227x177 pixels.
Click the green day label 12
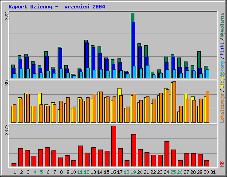[86, 172]
